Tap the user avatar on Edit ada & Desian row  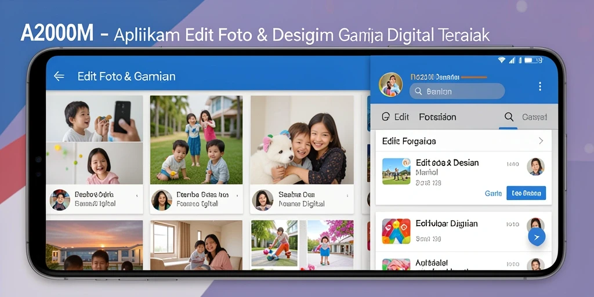click(x=535, y=166)
